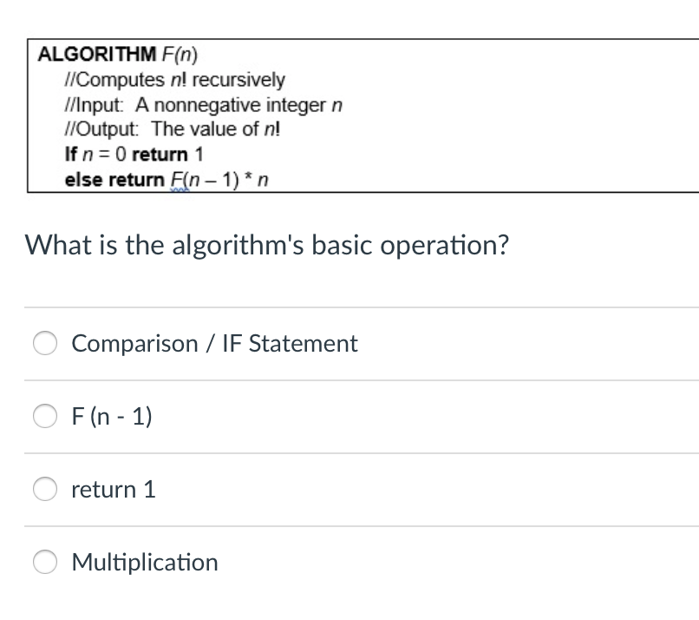Select the Comparison / IF Statement radio button
The width and height of the screenshot is (699, 620).
[x=45, y=343]
